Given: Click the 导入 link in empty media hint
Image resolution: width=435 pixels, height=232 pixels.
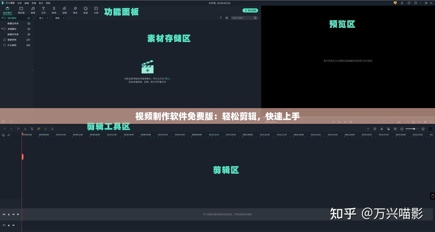Looking at the screenshot, I should (167, 79).
